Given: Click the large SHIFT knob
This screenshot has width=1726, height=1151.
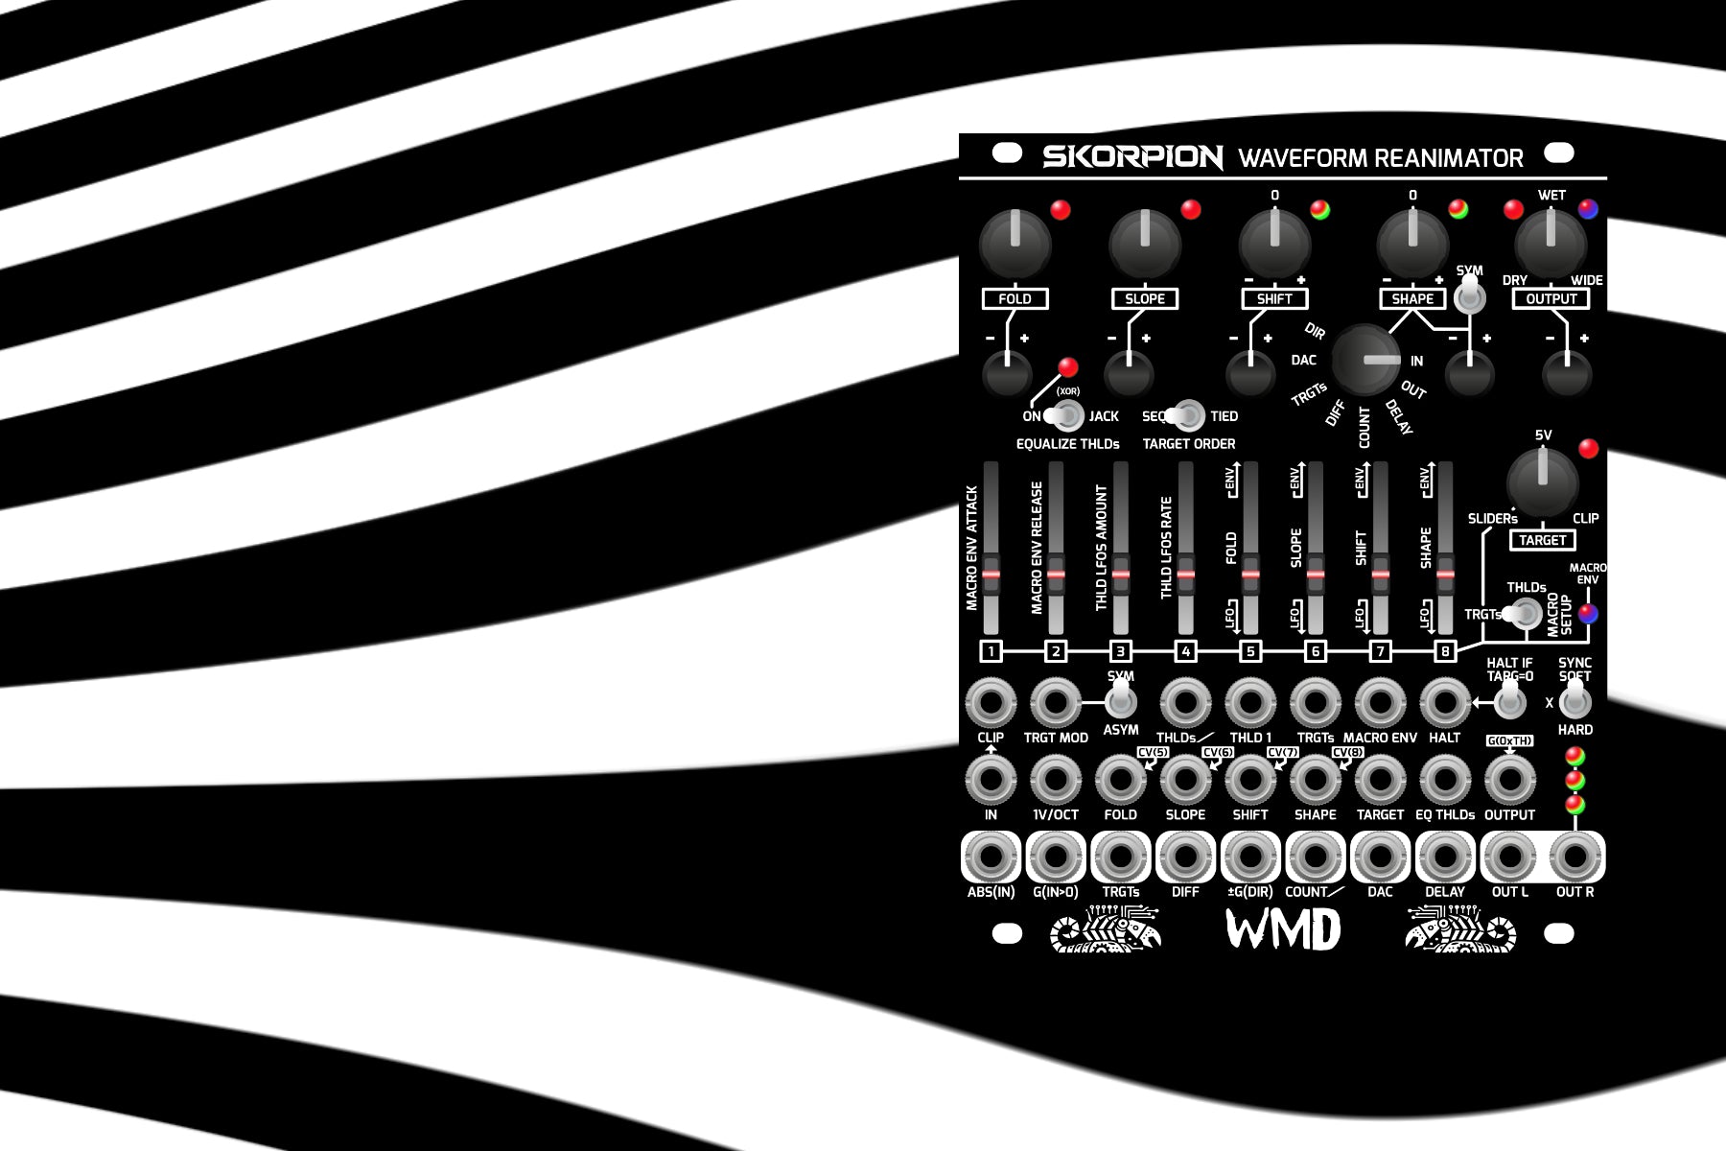Looking at the screenshot, I should point(1274,244).
